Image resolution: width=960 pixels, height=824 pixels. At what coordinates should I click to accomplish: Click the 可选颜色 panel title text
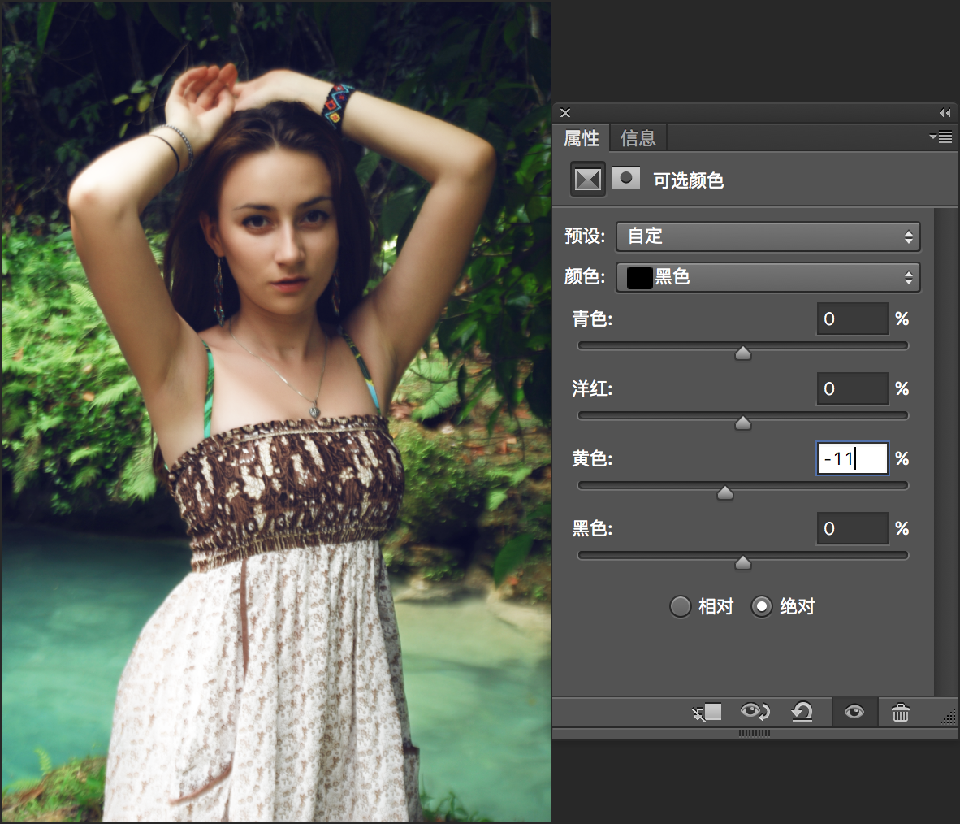[x=688, y=180]
